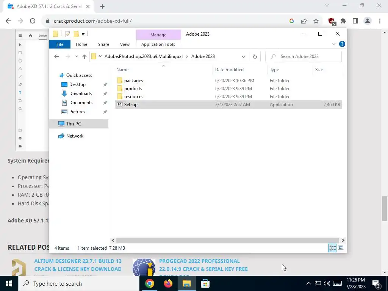Open the Share ribbon tab
The width and height of the screenshot is (388, 291).
103,44
